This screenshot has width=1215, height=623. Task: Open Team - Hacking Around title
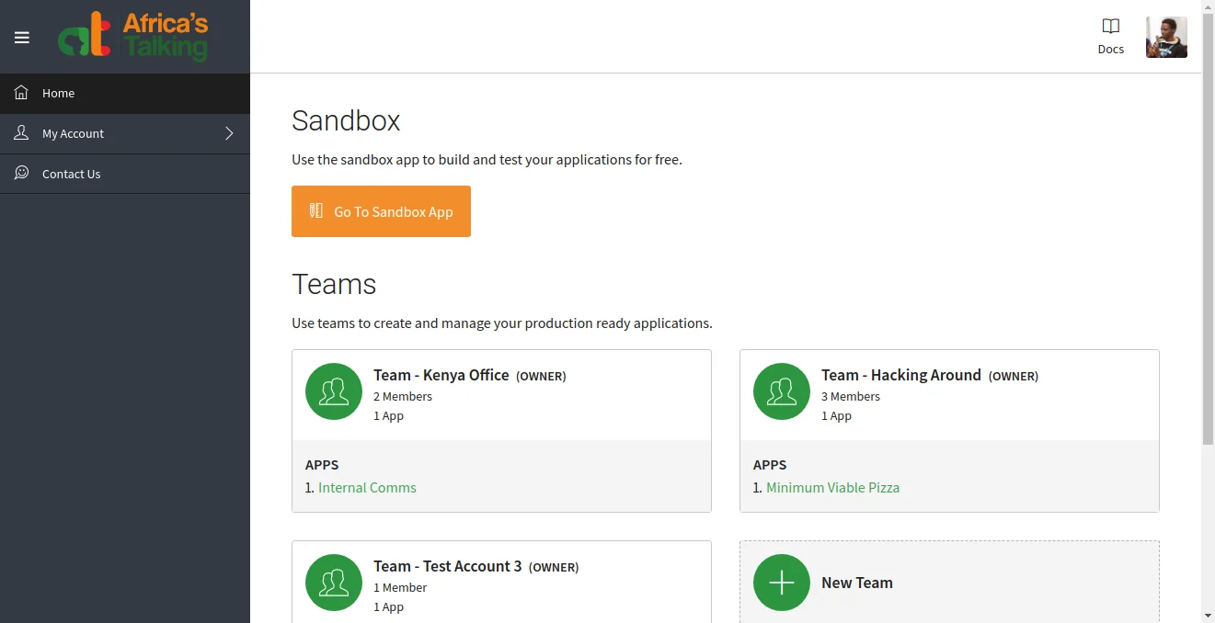(x=901, y=375)
